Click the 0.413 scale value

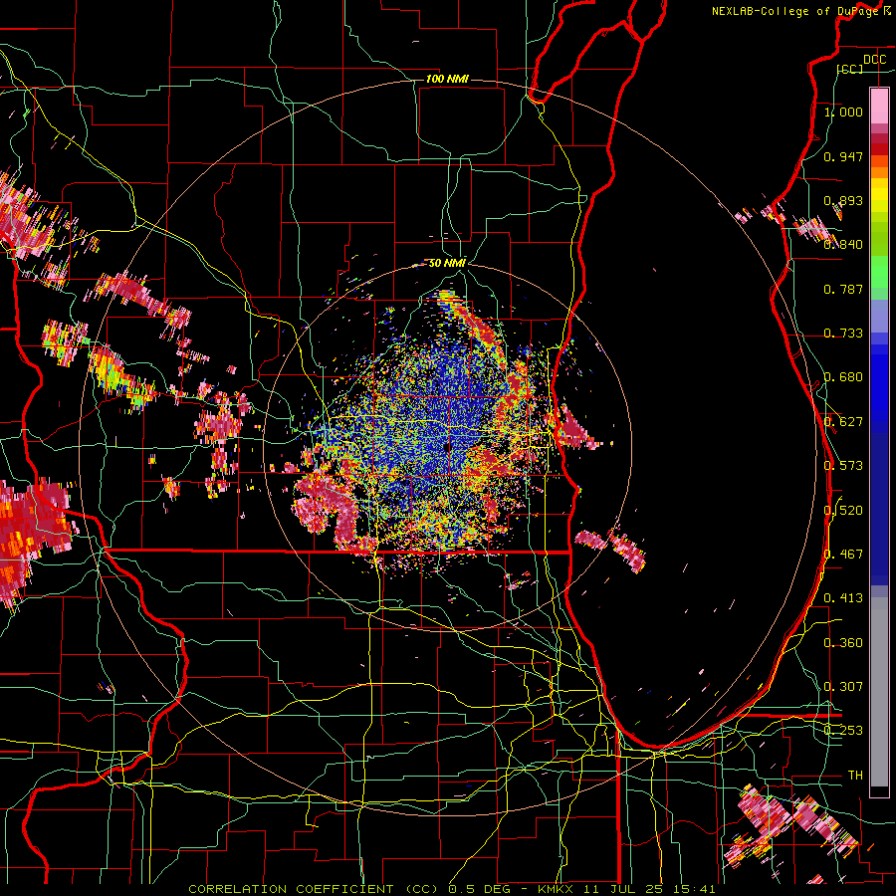click(843, 598)
